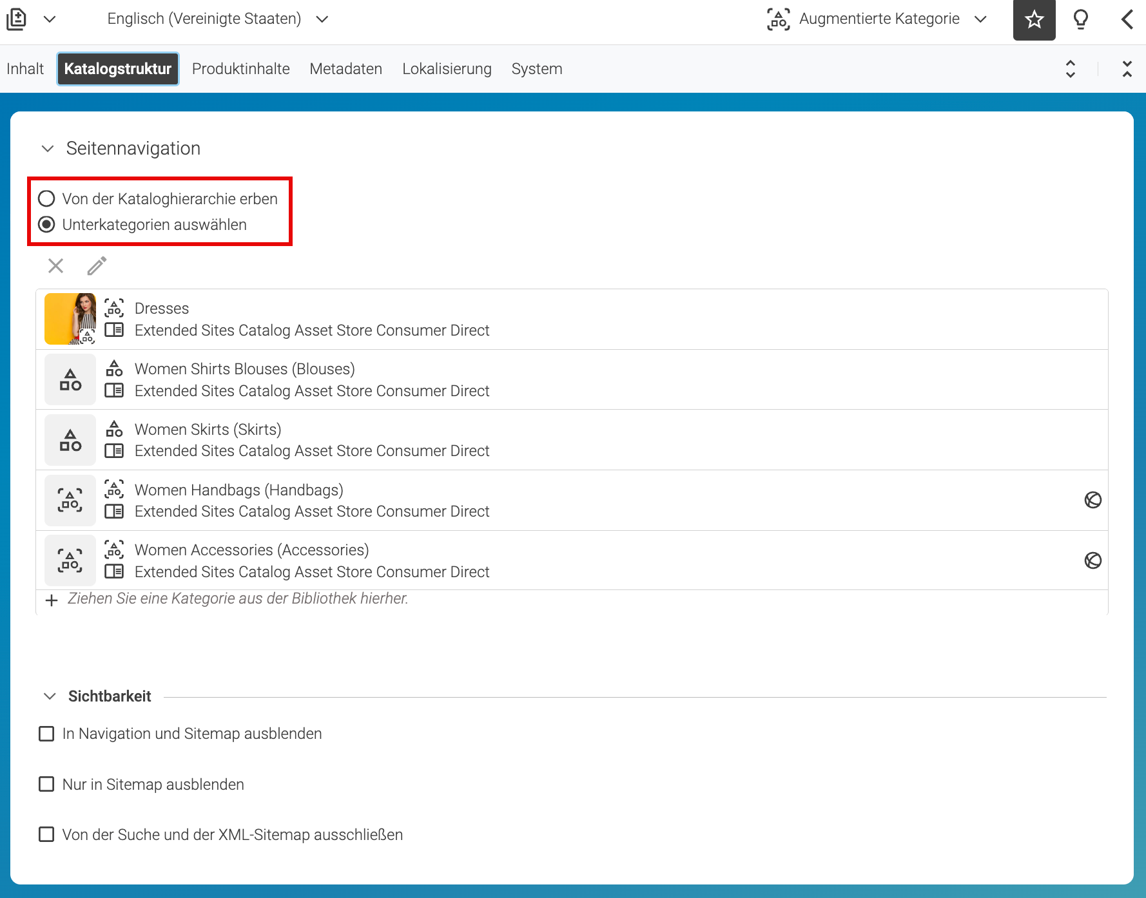This screenshot has width=1146, height=898.
Task: Click the X remove icon above category list
Action: tap(56, 265)
